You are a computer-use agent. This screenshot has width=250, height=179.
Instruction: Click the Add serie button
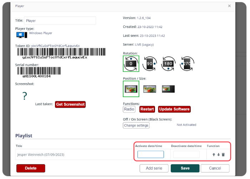(154, 168)
